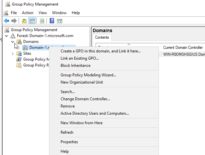This screenshot has width=205, height=155.
Task: Collapse the Forest: Domain-1.microsoft.com node
Action: tap(7, 36)
